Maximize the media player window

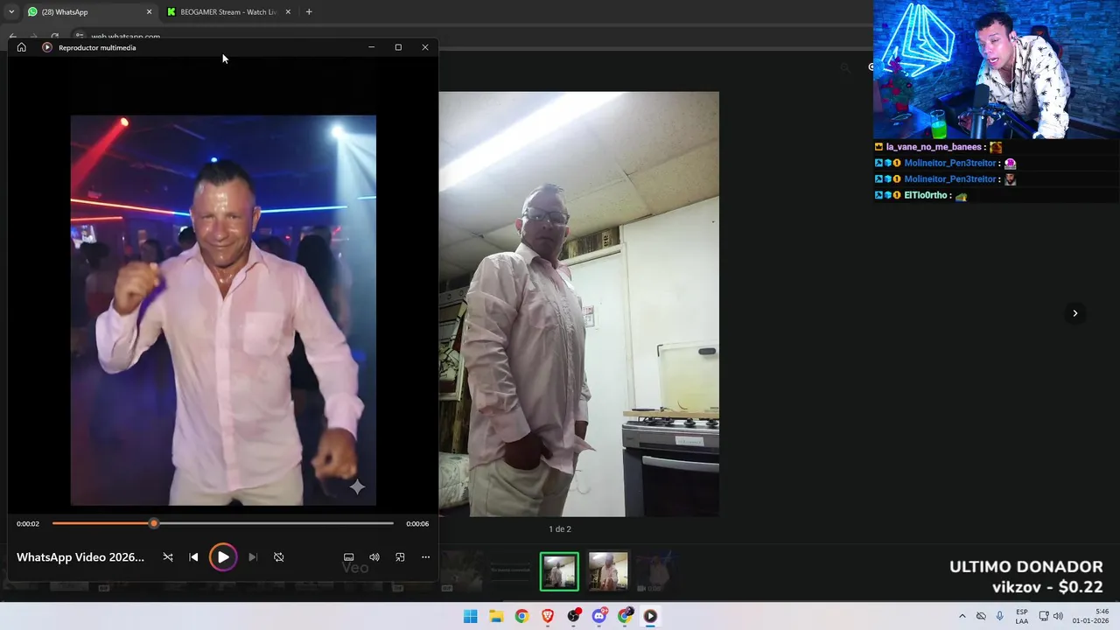pos(398,47)
